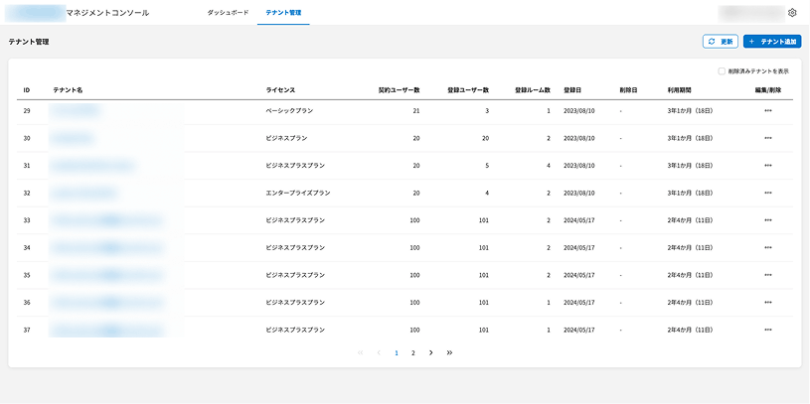The image size is (810, 404).
Task: Click contracted user count 21
Action: (416, 111)
